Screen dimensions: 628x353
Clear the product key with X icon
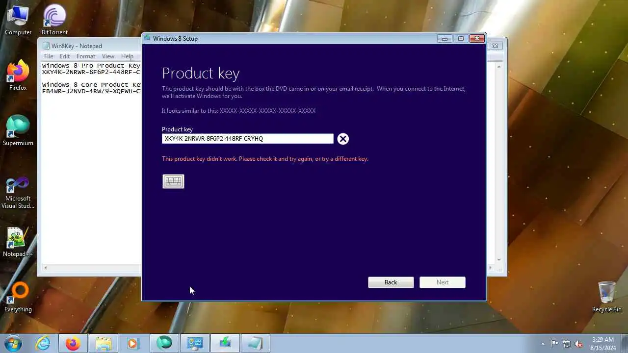coord(343,139)
